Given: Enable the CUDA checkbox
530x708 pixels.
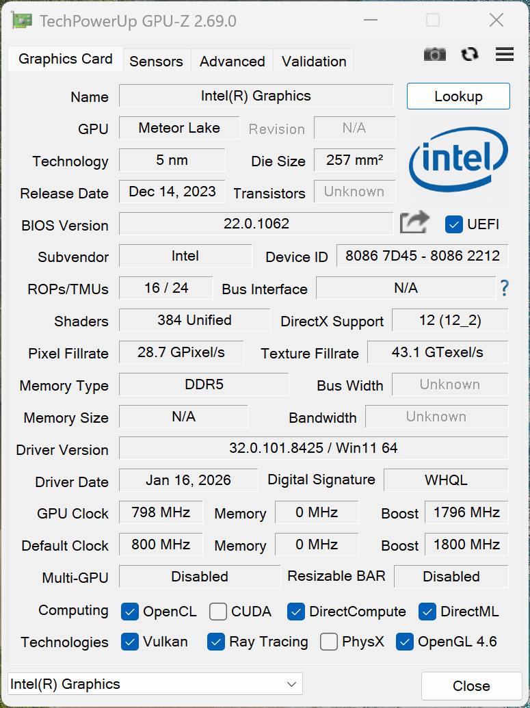Looking at the screenshot, I should [218, 612].
